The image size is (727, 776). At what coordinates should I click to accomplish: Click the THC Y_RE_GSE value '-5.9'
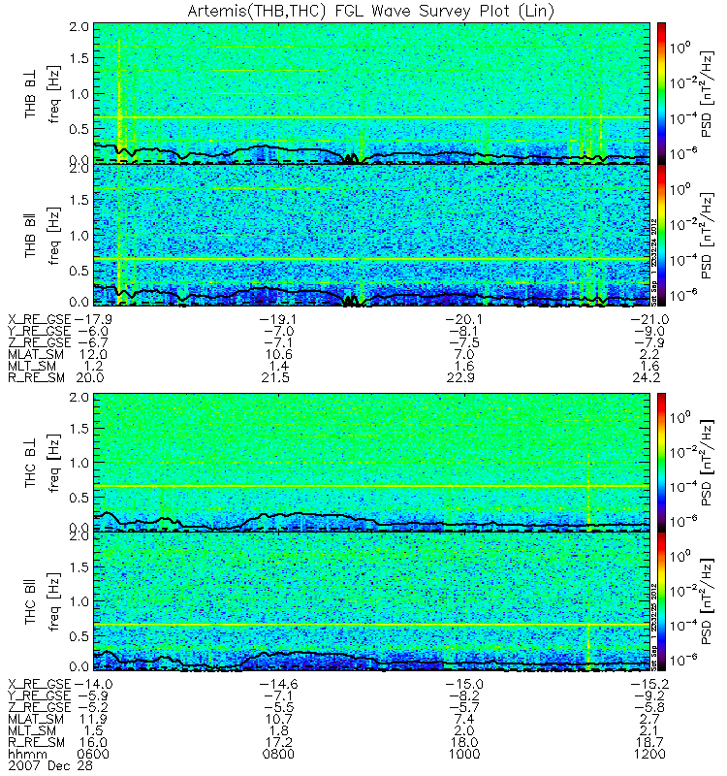pyautogui.click(x=93, y=695)
